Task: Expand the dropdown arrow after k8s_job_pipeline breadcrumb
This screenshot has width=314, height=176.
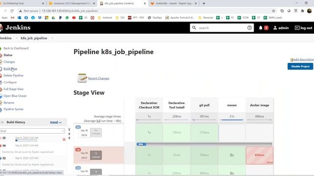Action: point(52,38)
